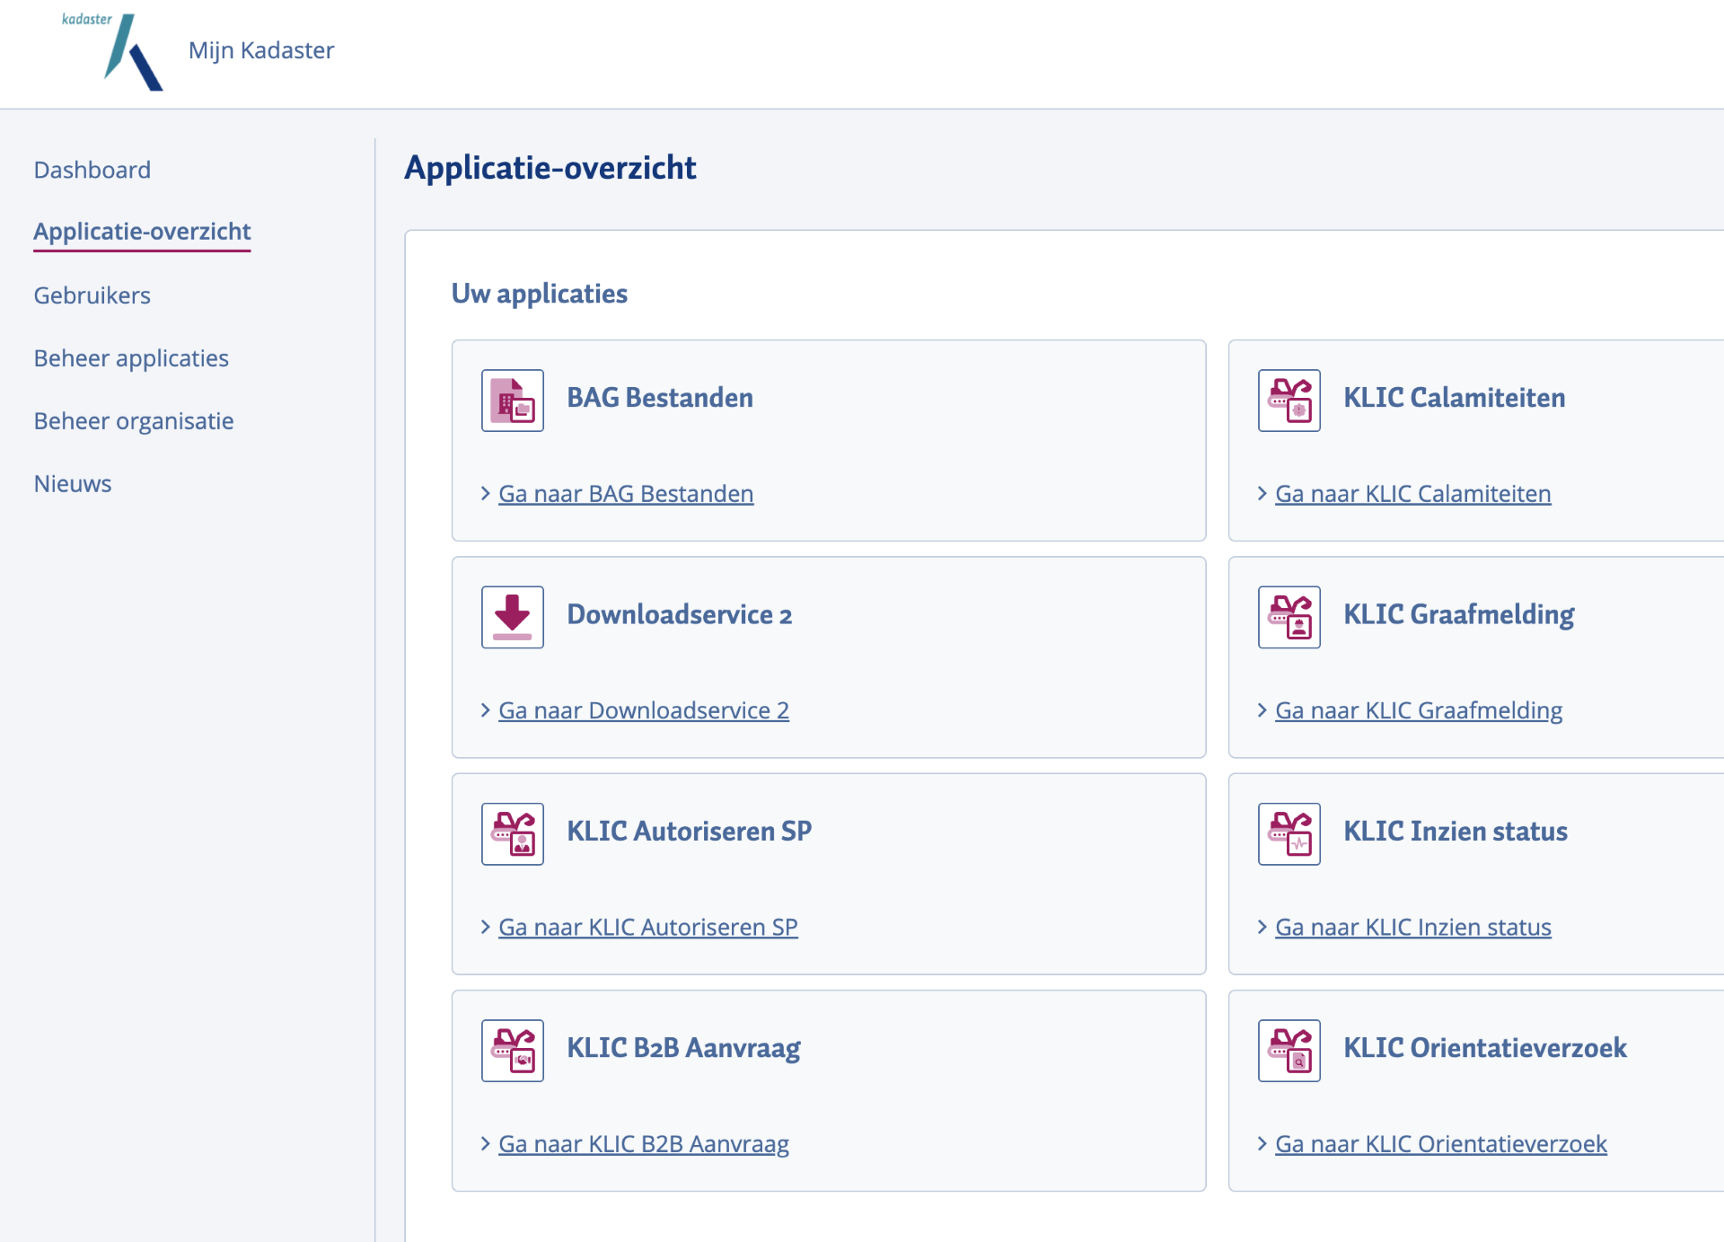Open Dashboard in the sidebar

pos(92,170)
